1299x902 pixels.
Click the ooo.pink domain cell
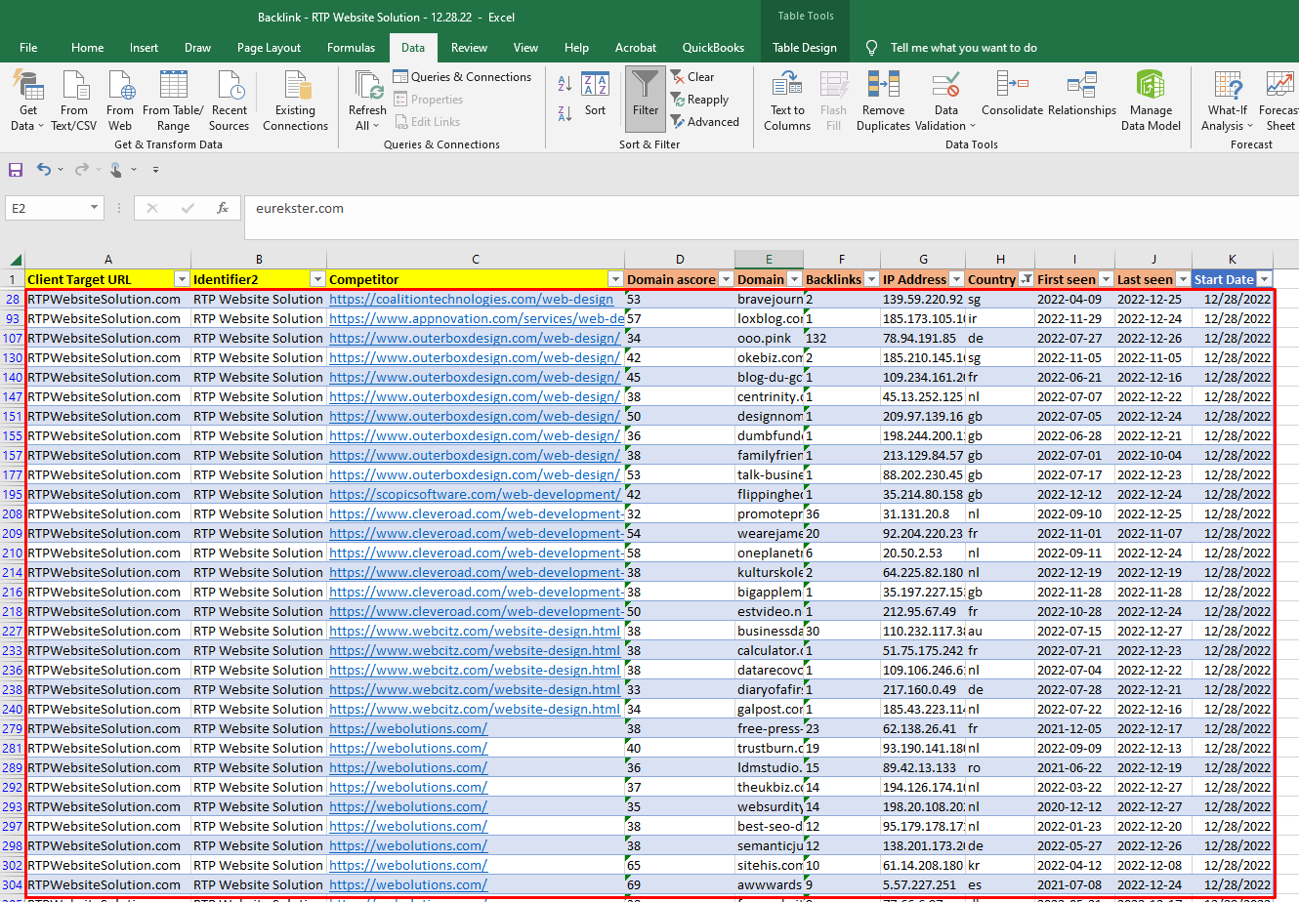[x=770, y=338]
